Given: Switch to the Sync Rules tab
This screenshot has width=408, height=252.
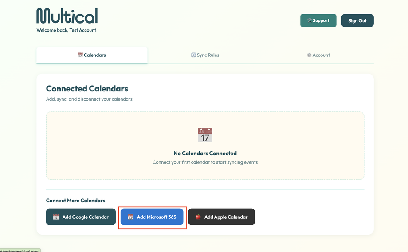Looking at the screenshot, I should (208, 55).
